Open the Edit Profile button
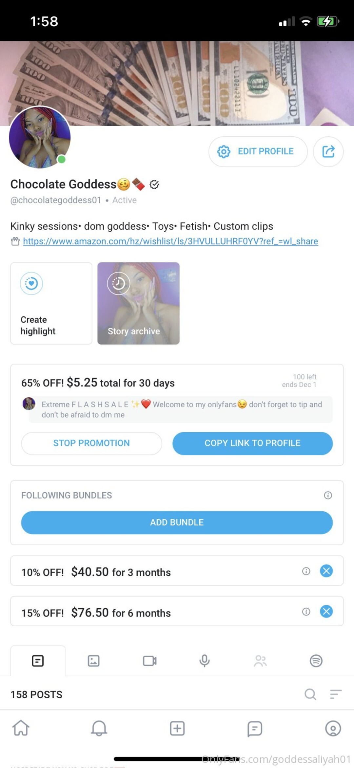 tap(258, 151)
